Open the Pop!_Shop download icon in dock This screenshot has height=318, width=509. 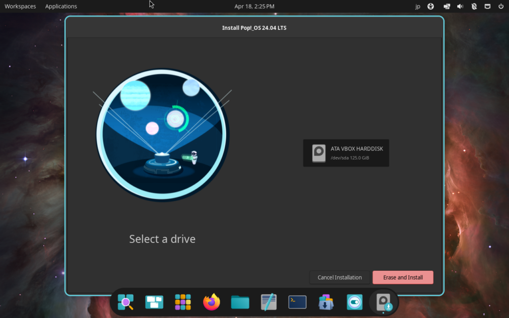[x=326, y=302]
